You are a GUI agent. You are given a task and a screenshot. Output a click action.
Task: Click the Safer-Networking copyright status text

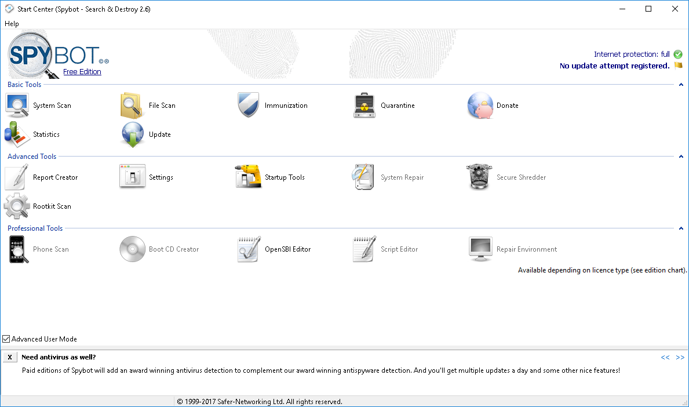coord(259,402)
